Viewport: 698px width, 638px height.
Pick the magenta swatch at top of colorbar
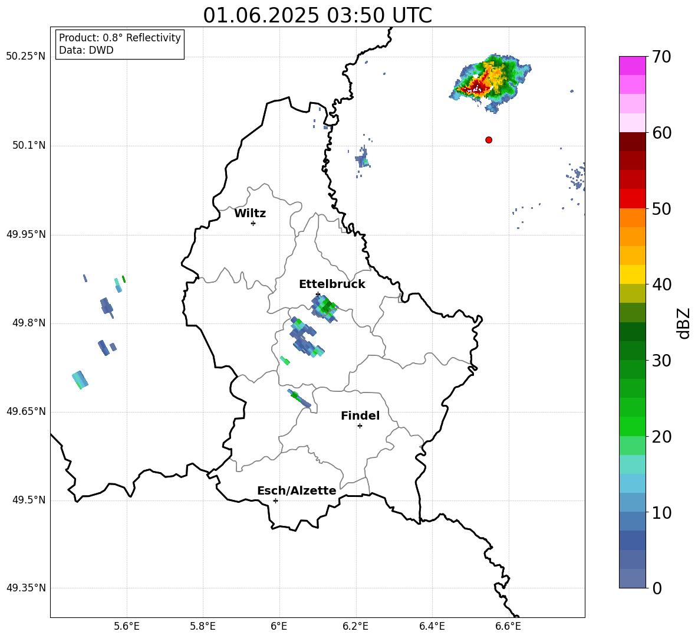pyautogui.click(x=633, y=66)
